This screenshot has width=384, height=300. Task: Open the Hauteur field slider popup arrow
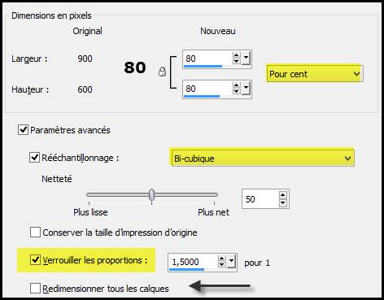click(246, 89)
